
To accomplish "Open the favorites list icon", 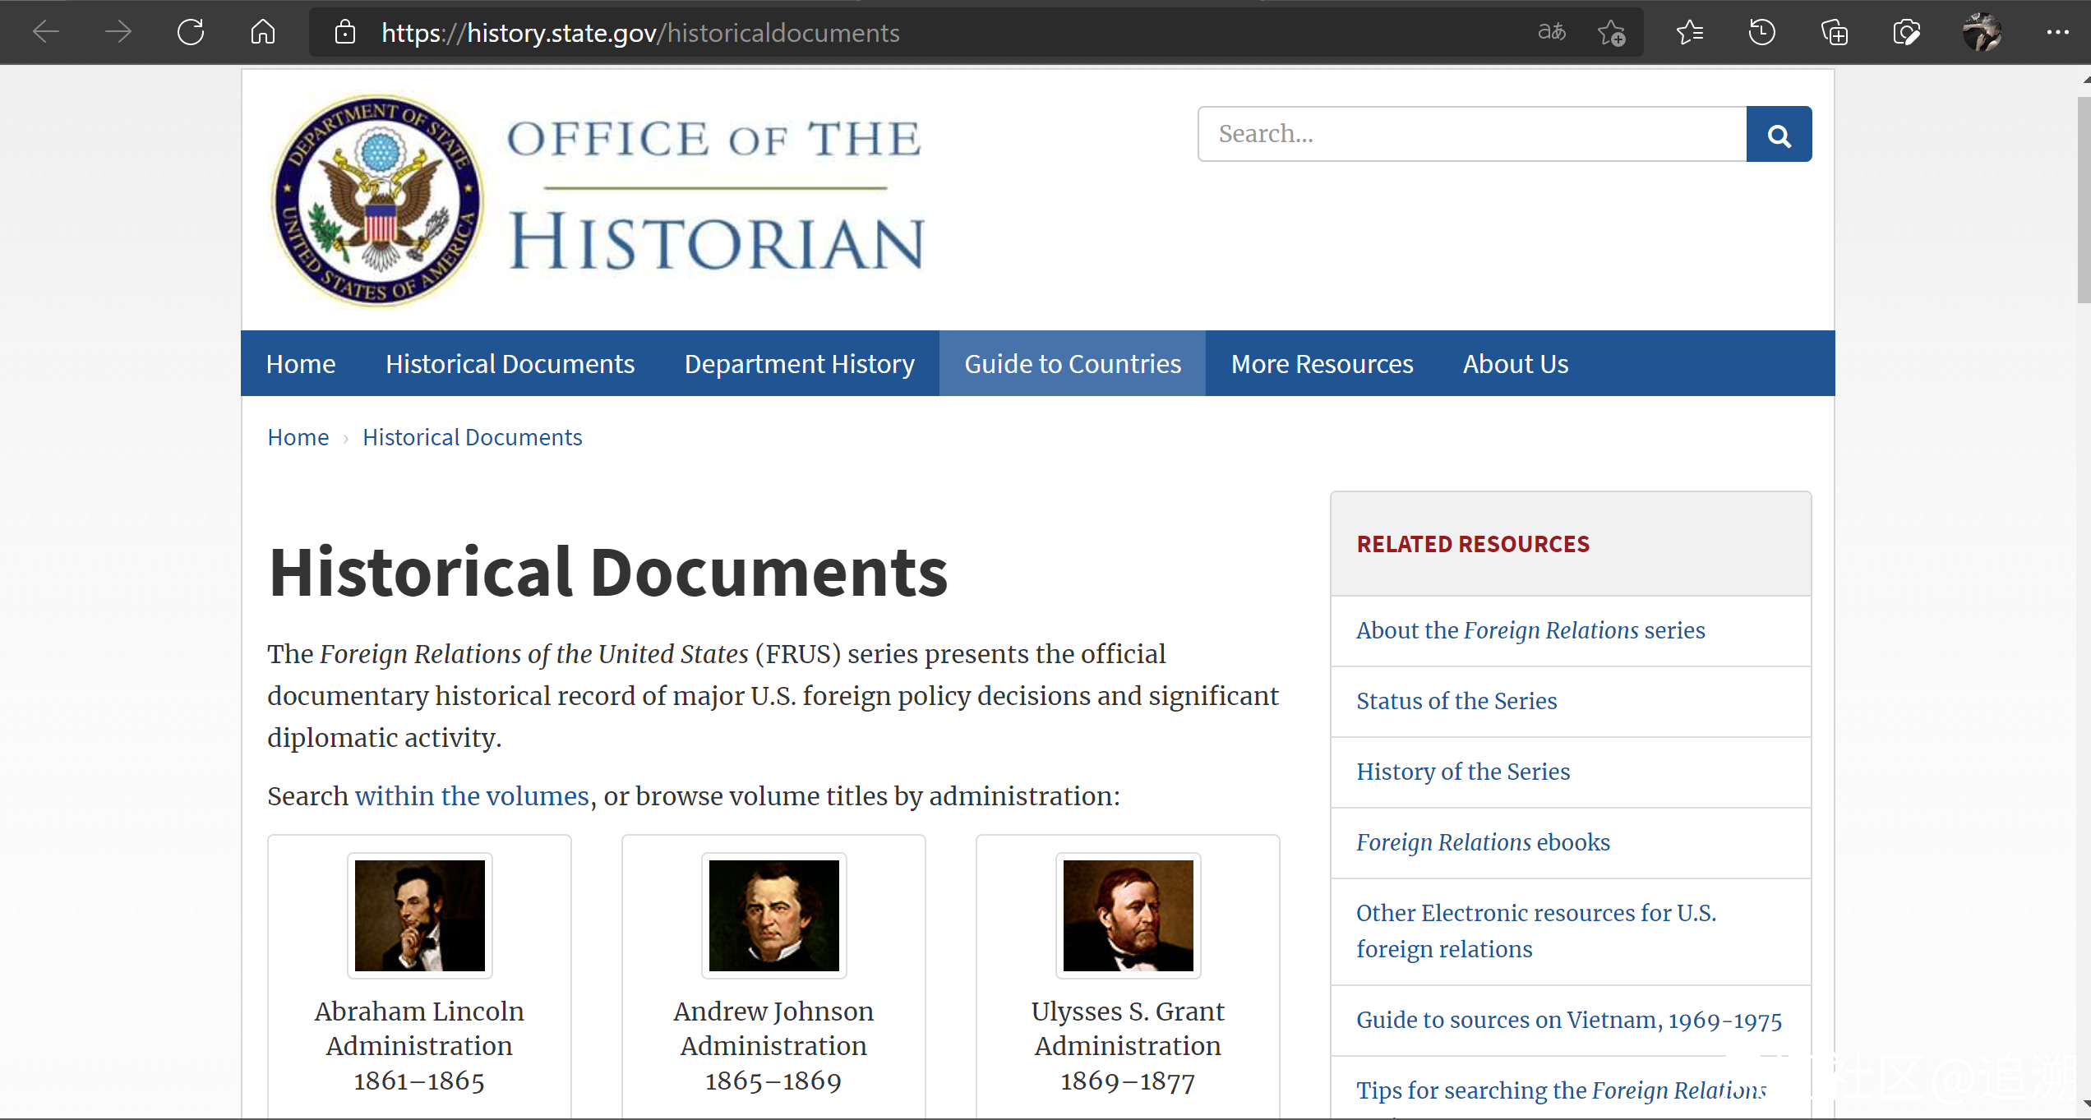I will 1690,33.
